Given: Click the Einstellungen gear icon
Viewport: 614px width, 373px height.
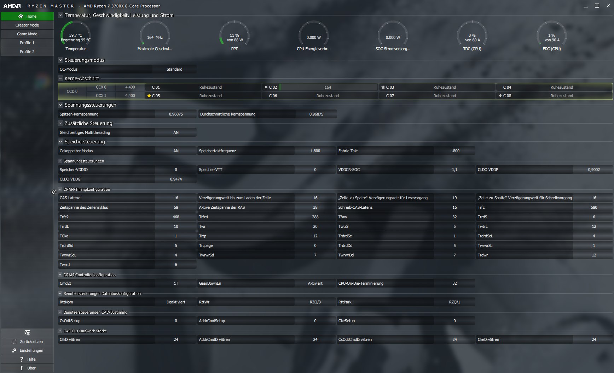Looking at the screenshot, I should pos(14,350).
